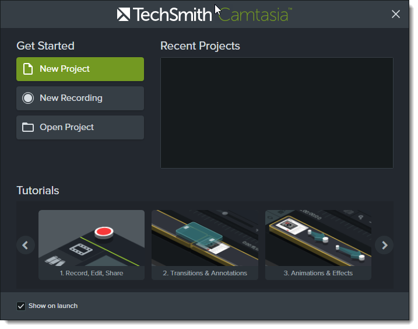Viewport: 418px width, 329px height.
Task: Open Project from disk
Action: tap(80, 127)
